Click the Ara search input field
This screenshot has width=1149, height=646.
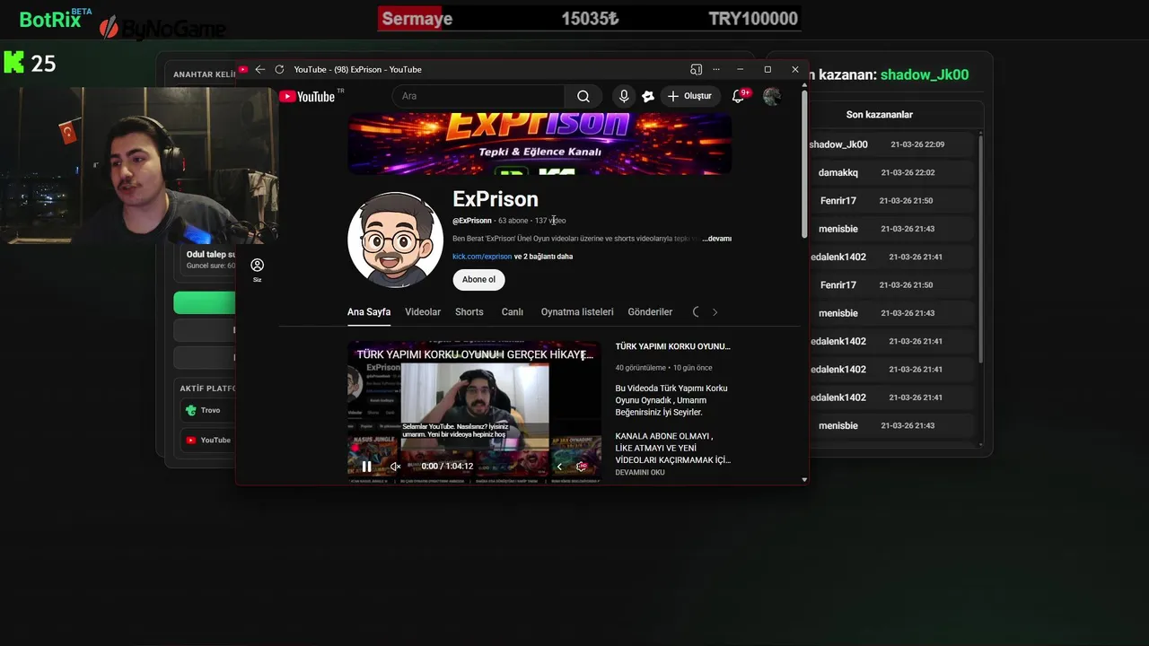478,96
